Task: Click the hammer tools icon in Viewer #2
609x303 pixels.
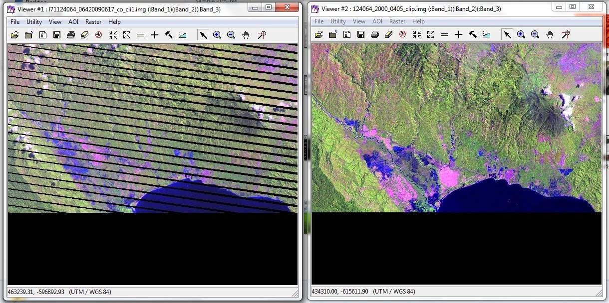Action: (473, 34)
